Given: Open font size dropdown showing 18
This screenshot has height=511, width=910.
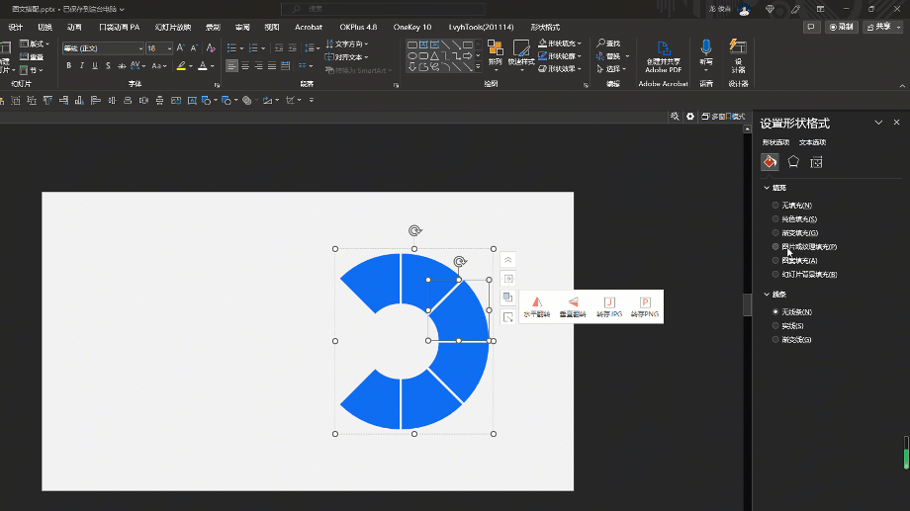Looking at the screenshot, I should point(169,48).
